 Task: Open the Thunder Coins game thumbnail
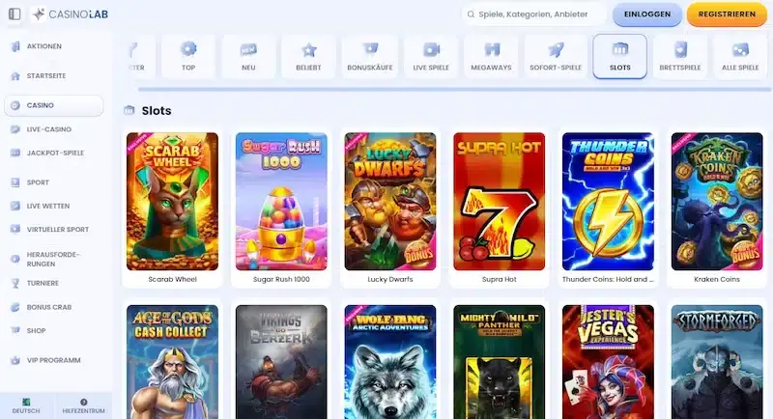click(608, 202)
